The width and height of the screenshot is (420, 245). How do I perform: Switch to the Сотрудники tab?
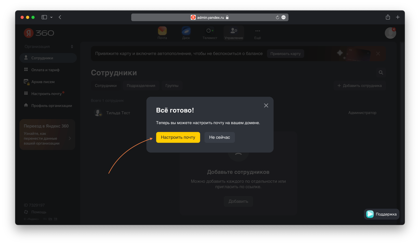click(106, 86)
